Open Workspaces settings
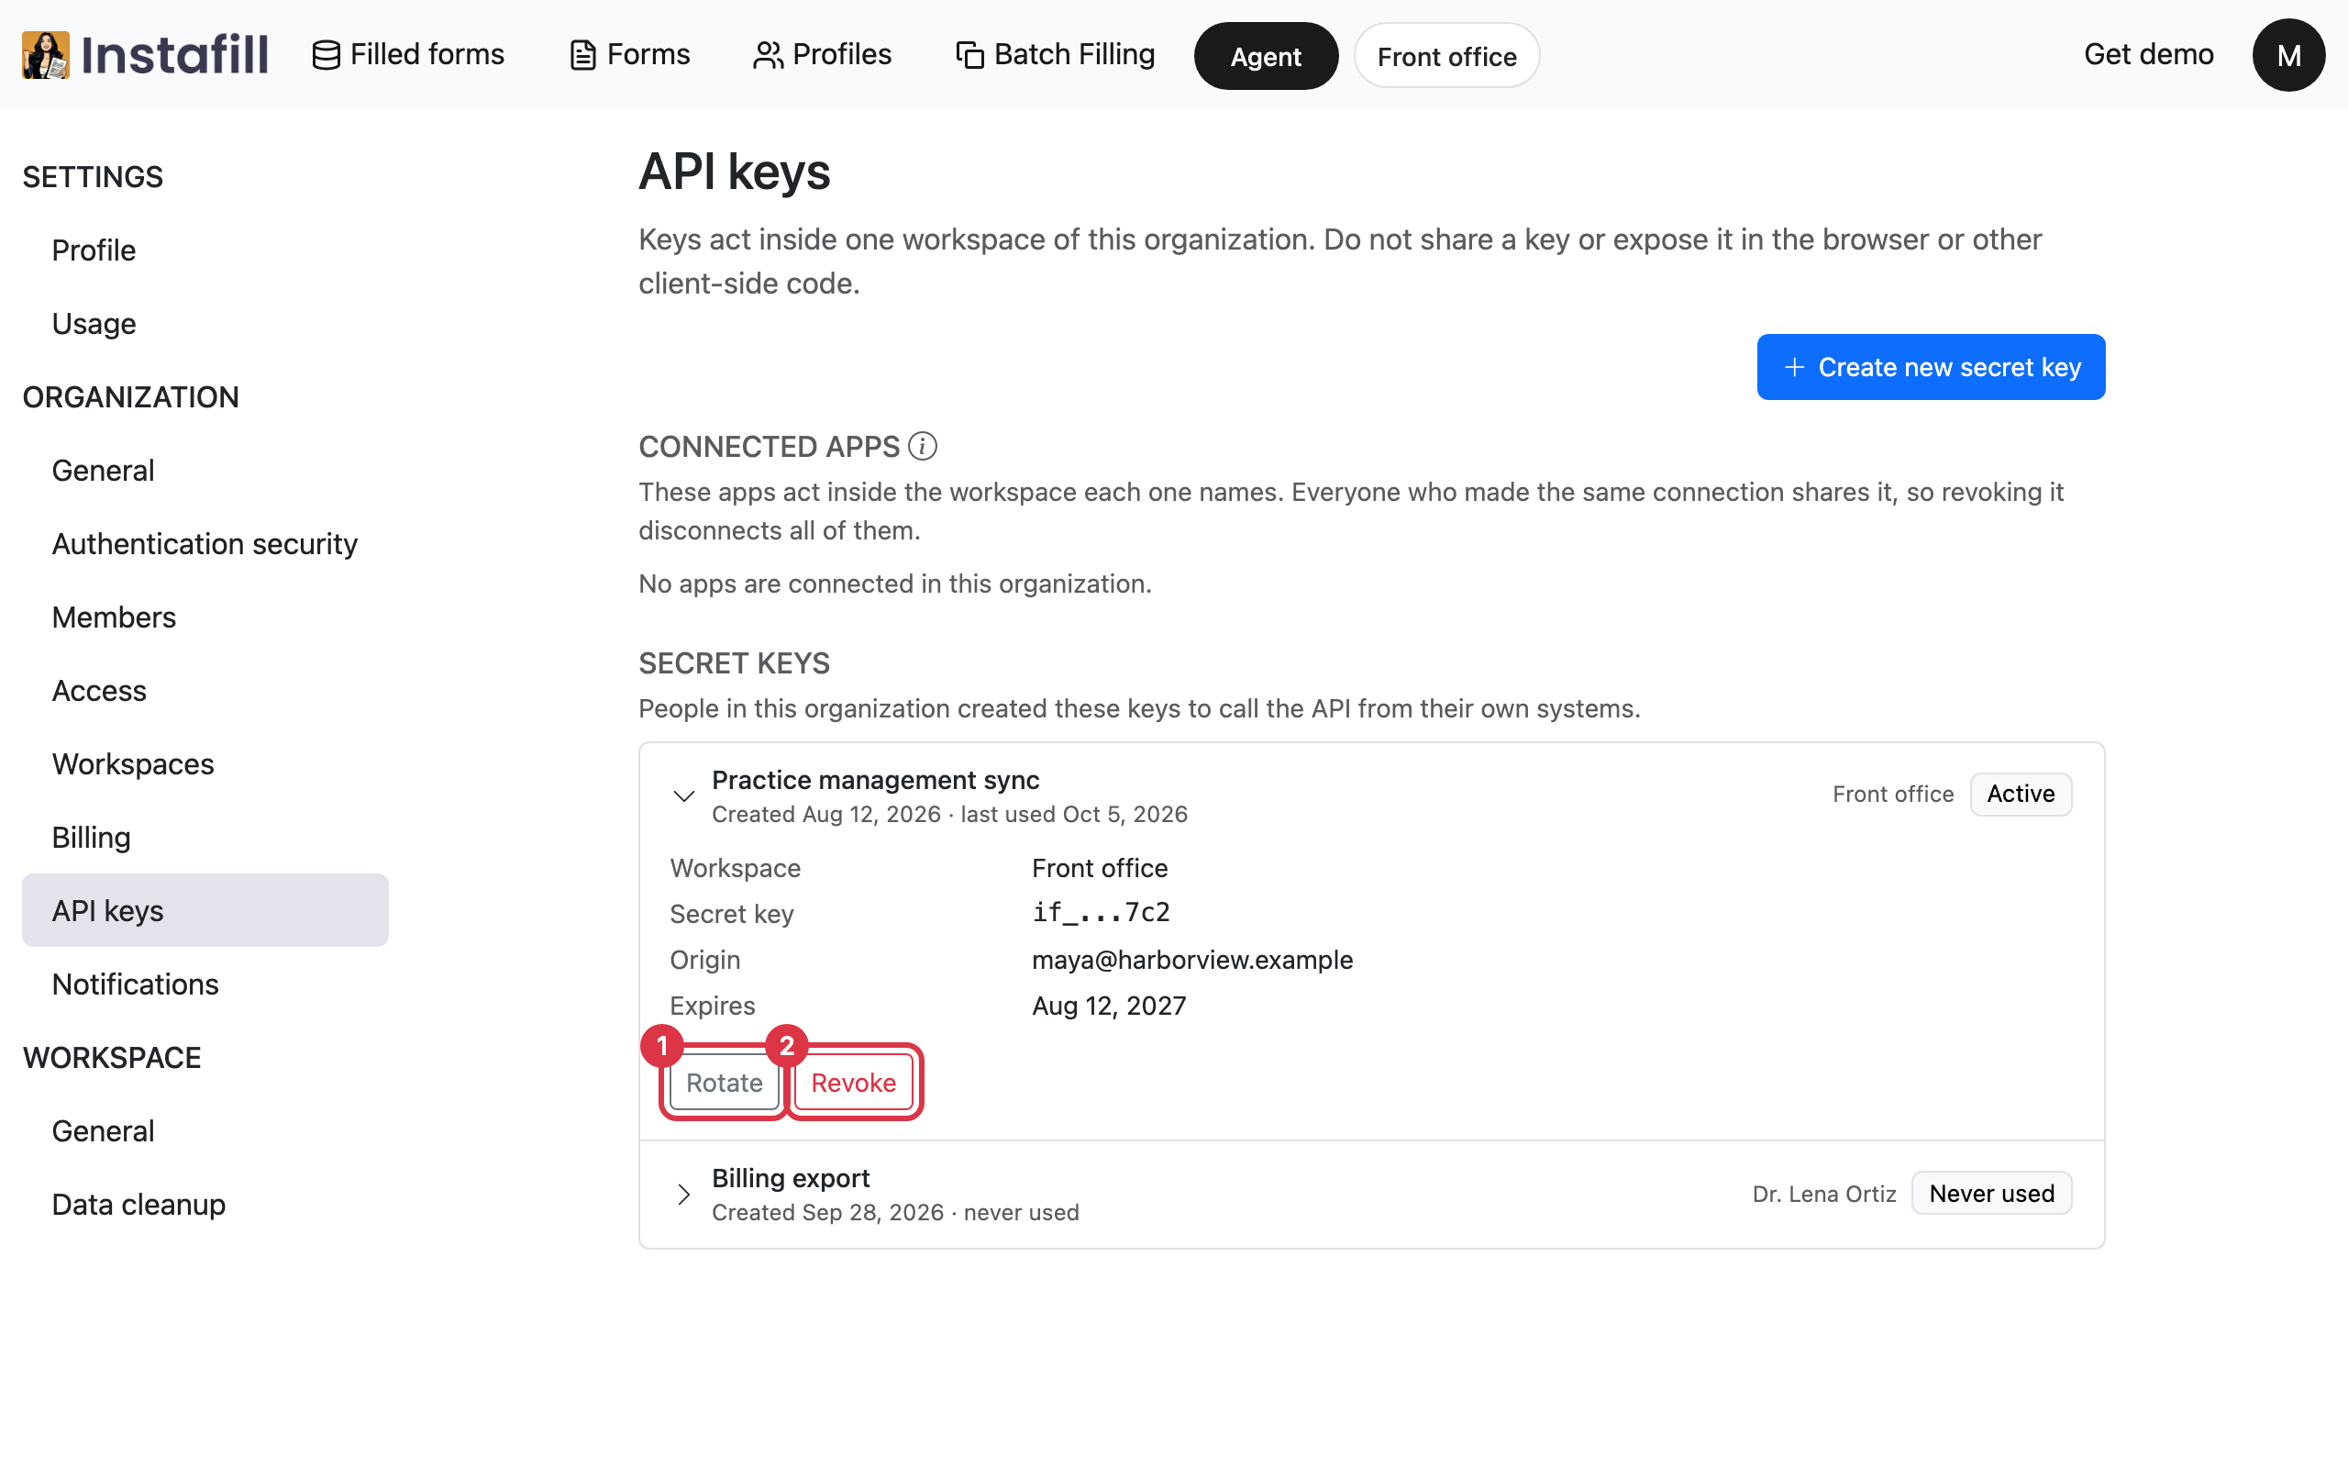This screenshot has width=2348, height=1468. point(205,764)
